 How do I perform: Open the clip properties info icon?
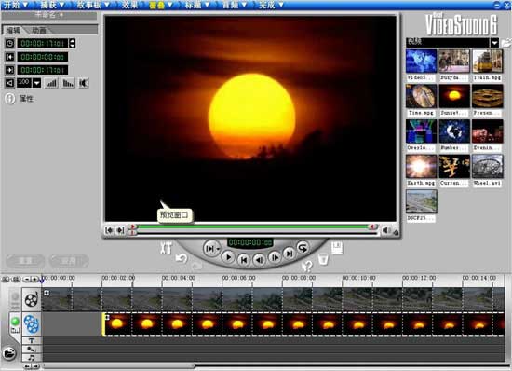pos(10,99)
